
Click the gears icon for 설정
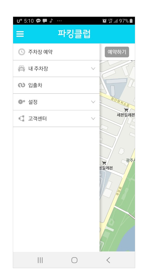tap(21, 102)
